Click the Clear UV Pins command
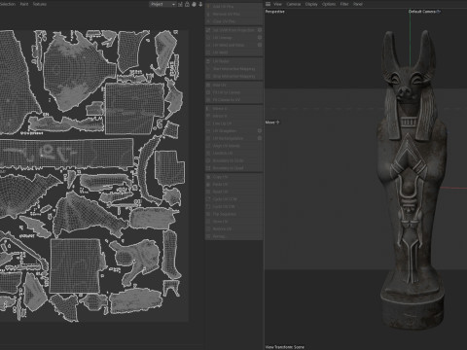 click(x=233, y=21)
